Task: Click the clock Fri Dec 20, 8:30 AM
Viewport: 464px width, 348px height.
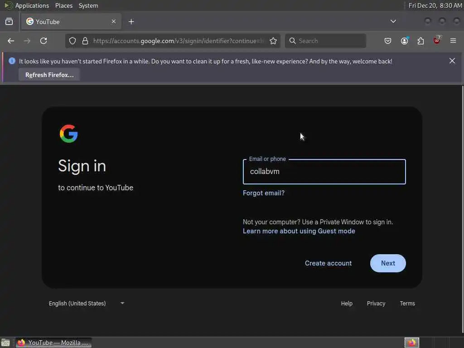Action: [x=435, y=5]
